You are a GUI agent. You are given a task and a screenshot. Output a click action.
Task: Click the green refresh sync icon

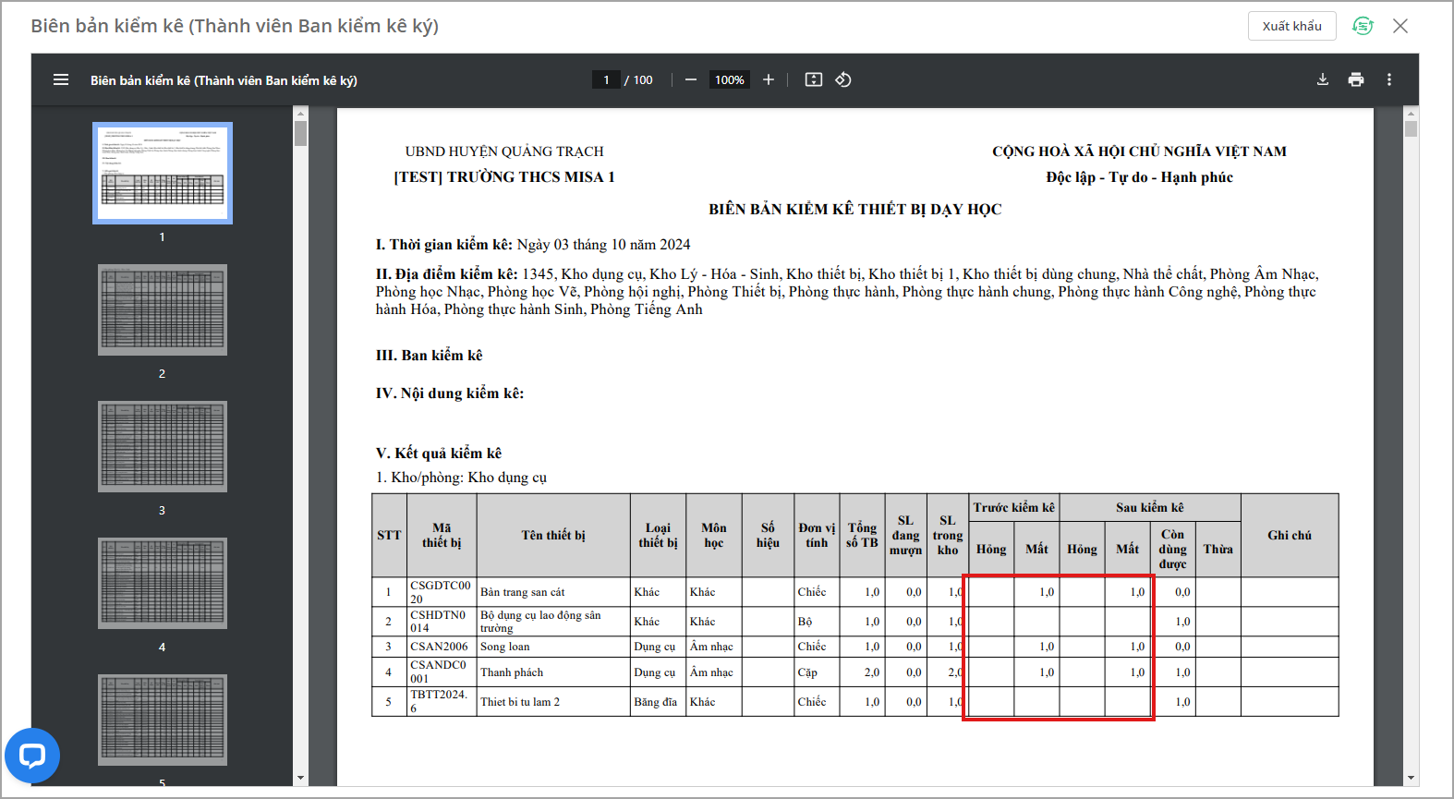[1363, 26]
